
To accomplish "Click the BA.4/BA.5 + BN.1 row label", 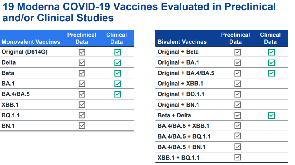I will pos(181,147).
